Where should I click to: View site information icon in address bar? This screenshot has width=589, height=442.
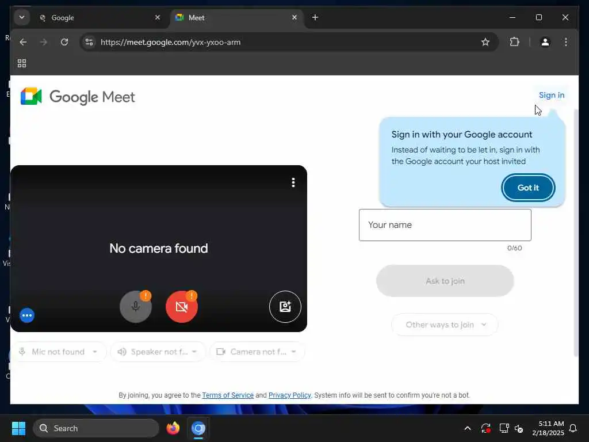pos(89,42)
